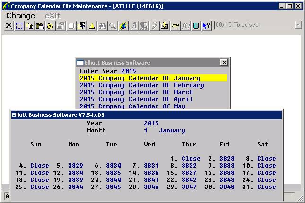Click day 8 value 3832
The width and height of the screenshot is (305, 203).
189,166
